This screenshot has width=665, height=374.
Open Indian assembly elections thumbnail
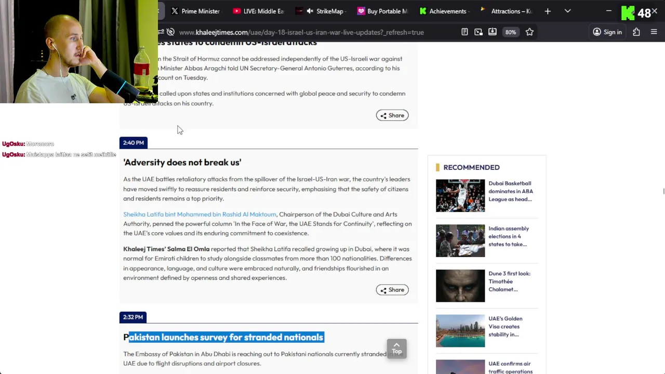[460, 241]
